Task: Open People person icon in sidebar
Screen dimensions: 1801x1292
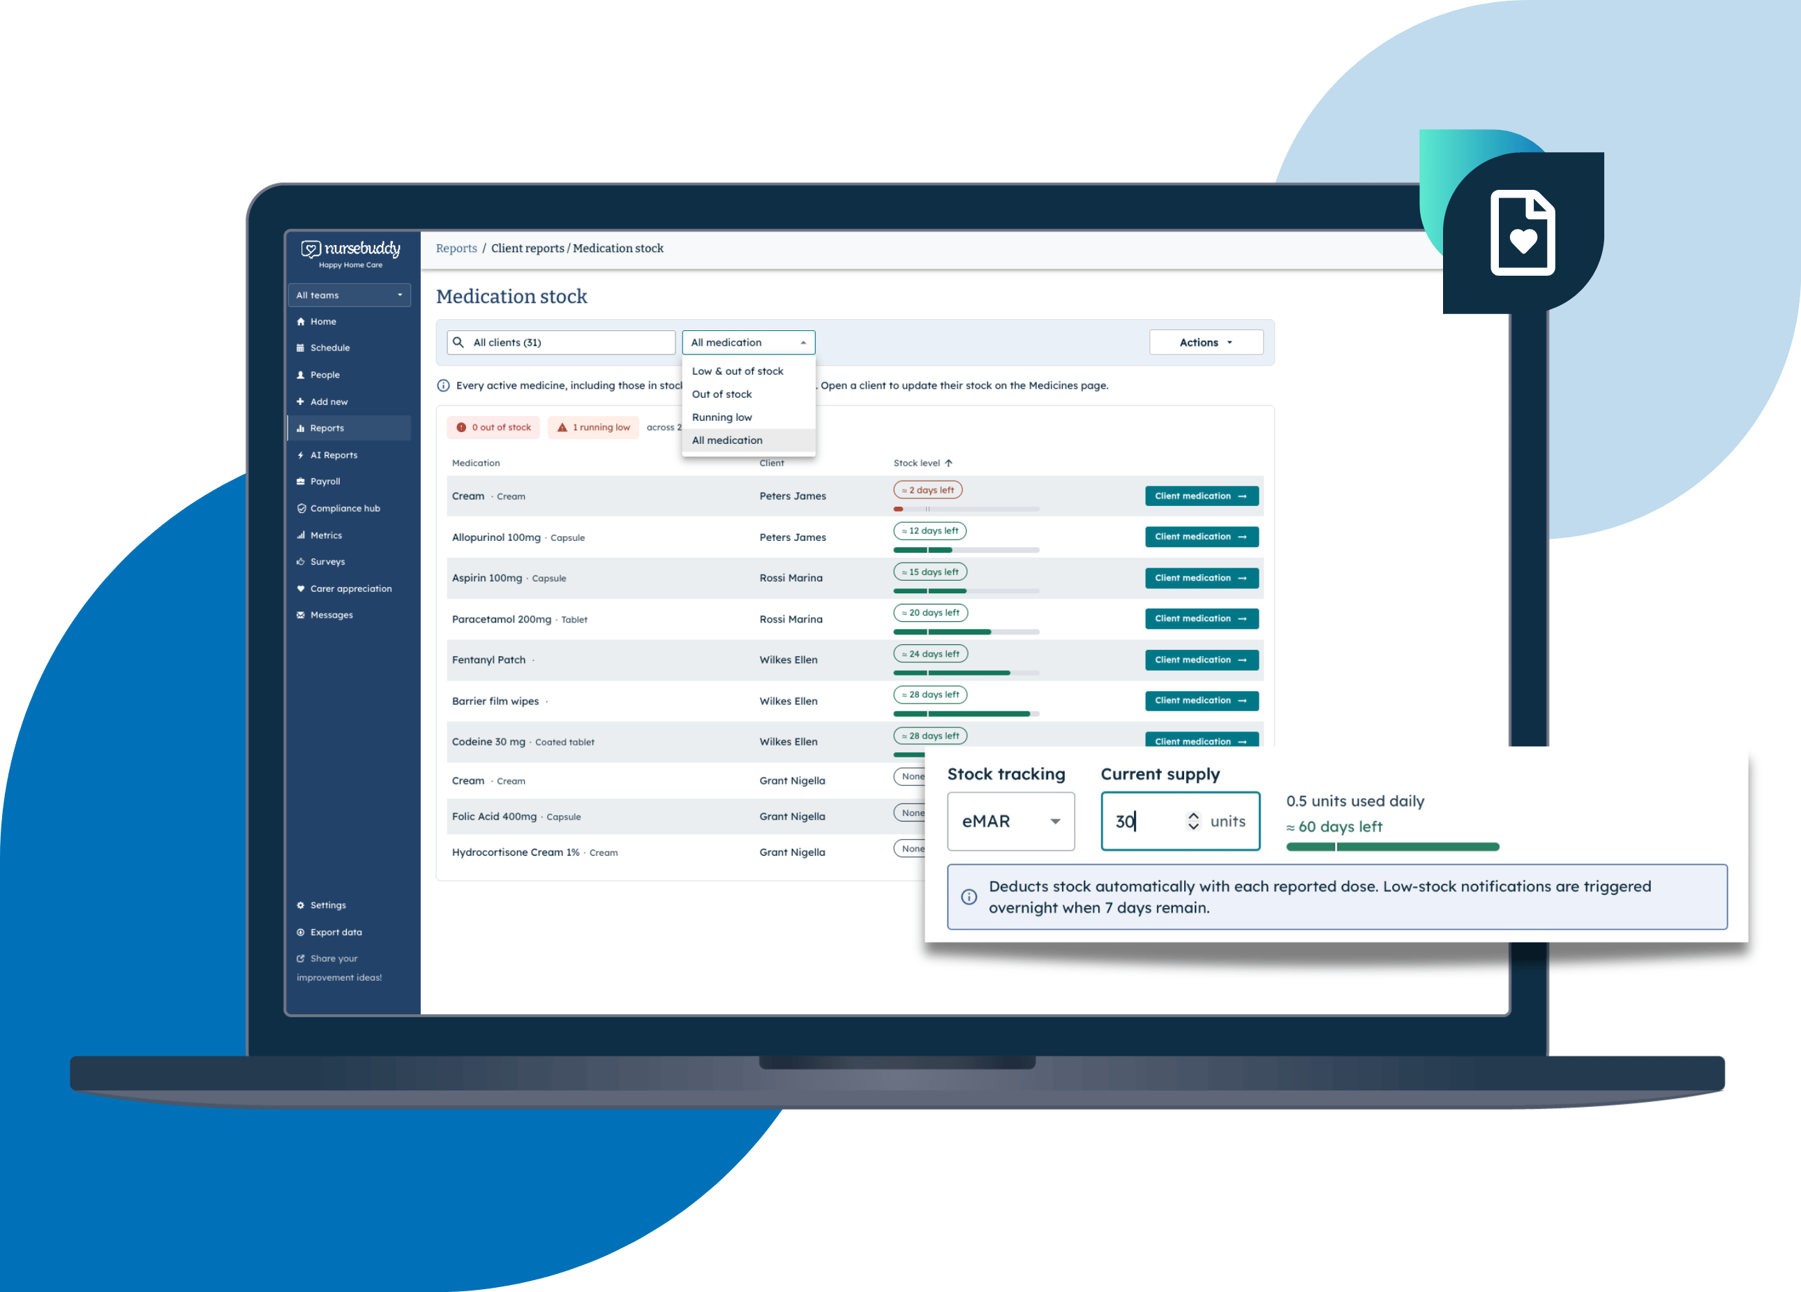Action: click(300, 375)
